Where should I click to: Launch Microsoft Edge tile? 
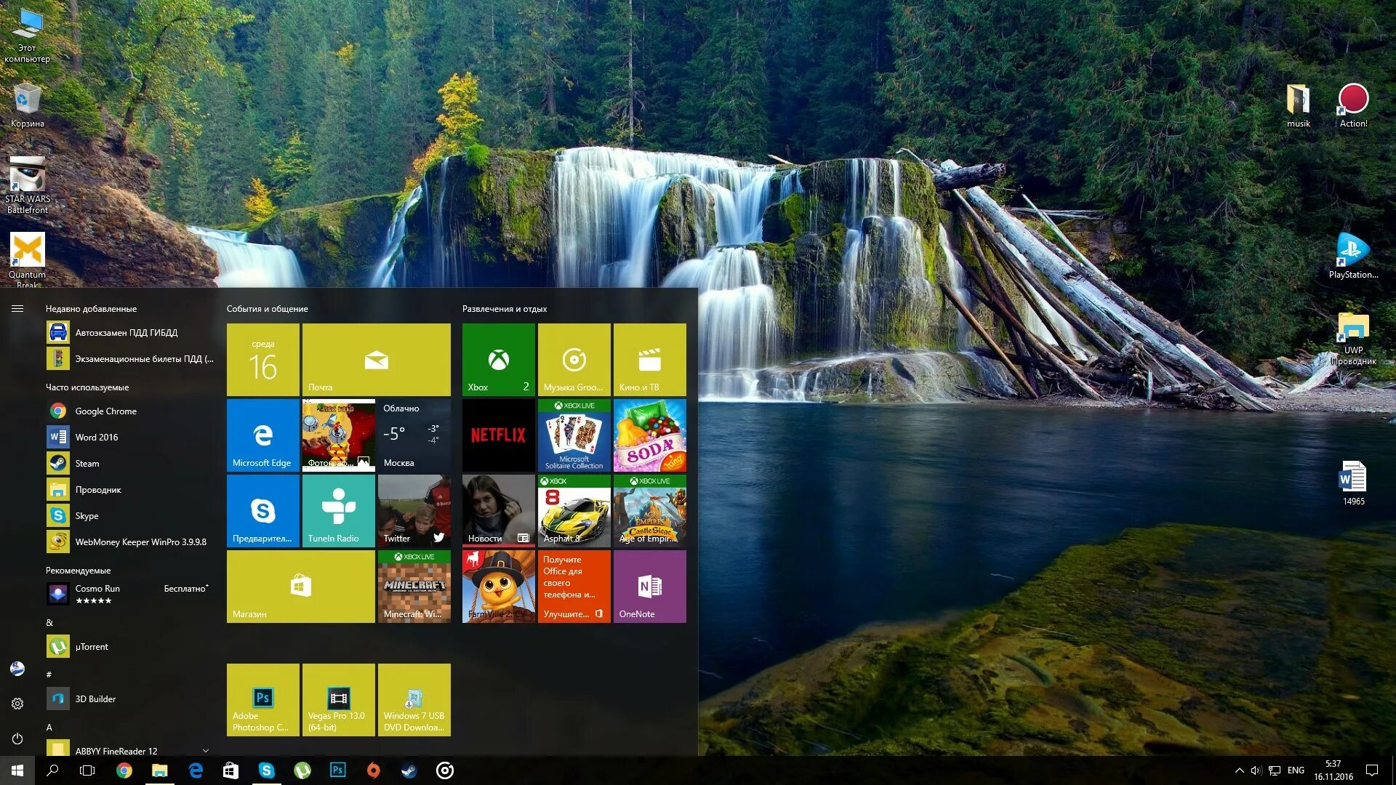click(x=262, y=435)
